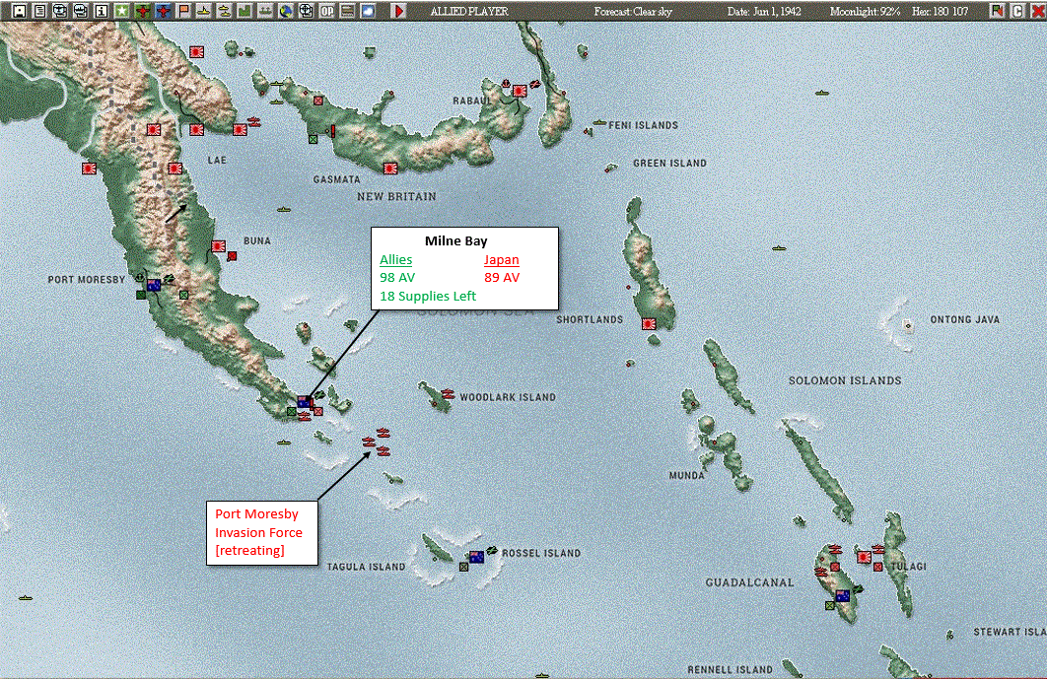Image resolution: width=1047 pixels, height=679 pixels.
Task: Select the Australian flag at Rossel Island
Action: pos(476,557)
